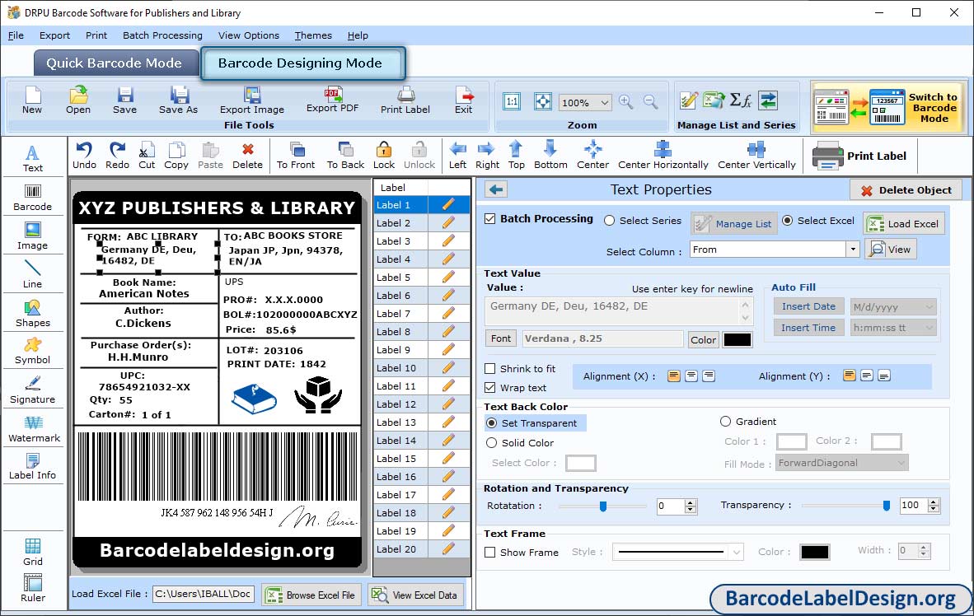The width and height of the screenshot is (974, 616).
Task: Open the time format dropdown
Action: click(x=930, y=328)
